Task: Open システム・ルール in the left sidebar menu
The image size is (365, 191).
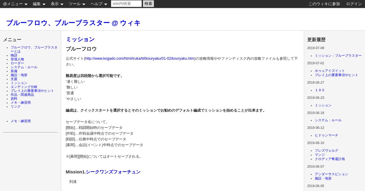Action: 24,67
